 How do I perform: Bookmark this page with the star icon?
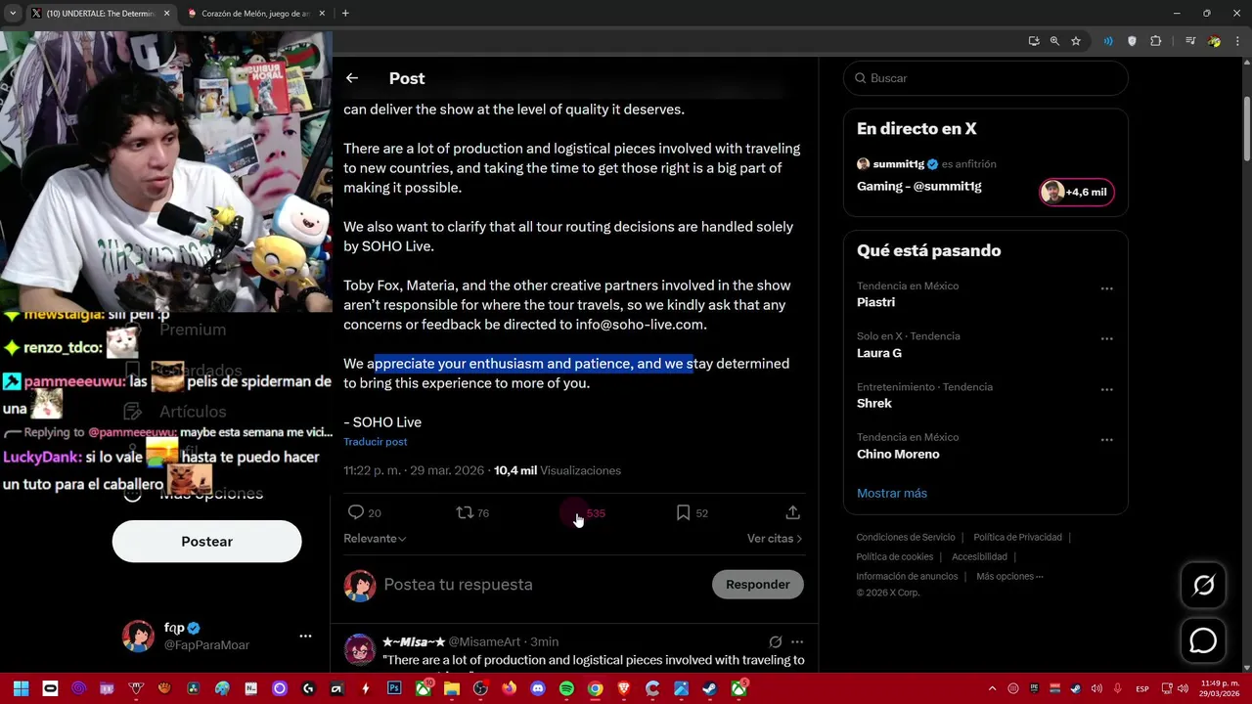(1076, 41)
